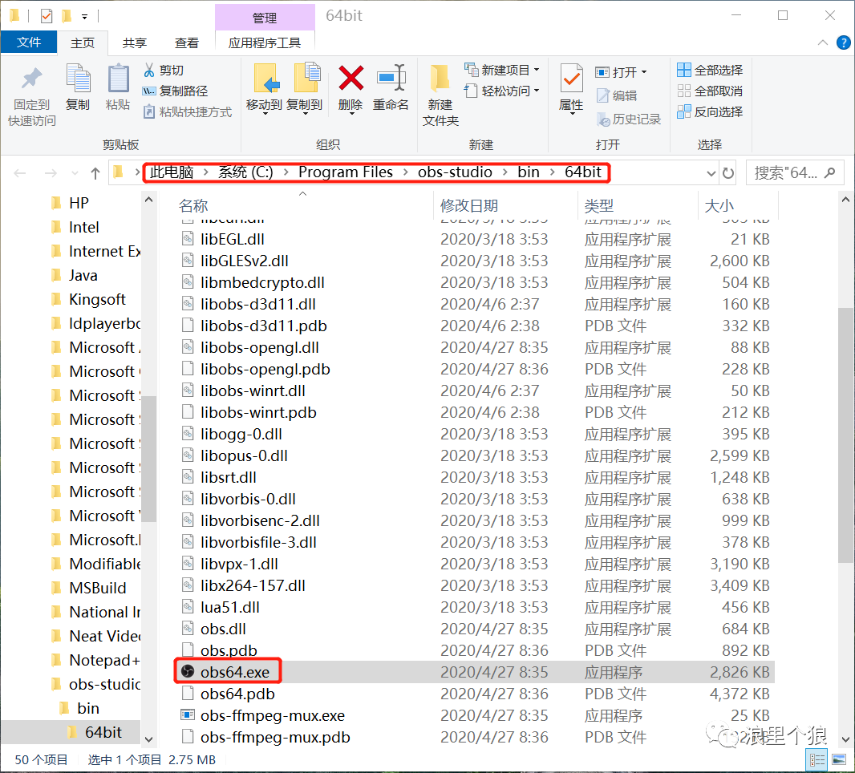Open the recent locations dropdown arrow
Image resolution: width=855 pixels, height=773 pixels.
click(75, 173)
